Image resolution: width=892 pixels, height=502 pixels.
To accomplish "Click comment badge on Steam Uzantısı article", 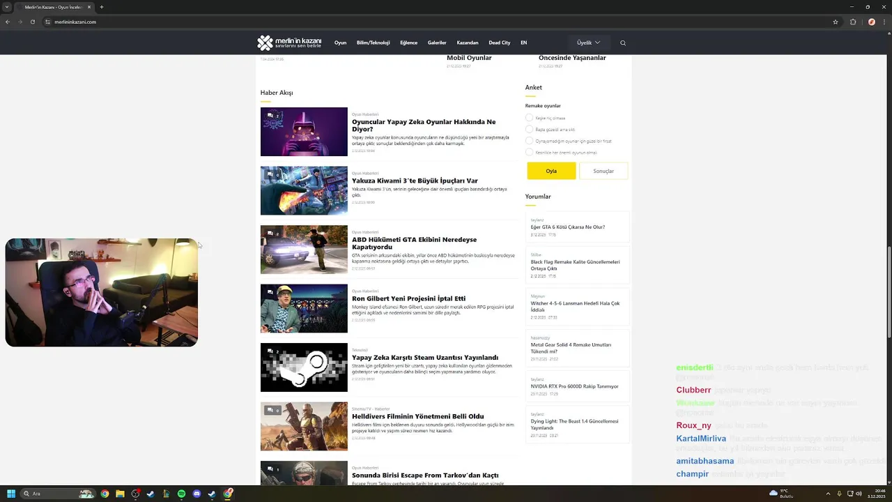I will pos(273,351).
